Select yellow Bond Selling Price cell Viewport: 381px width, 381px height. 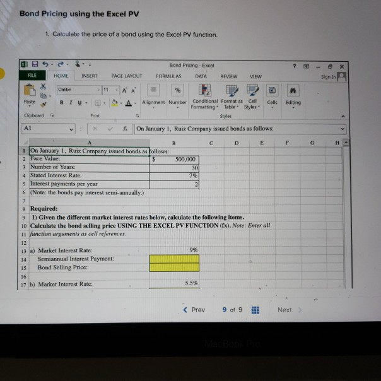click(x=174, y=267)
